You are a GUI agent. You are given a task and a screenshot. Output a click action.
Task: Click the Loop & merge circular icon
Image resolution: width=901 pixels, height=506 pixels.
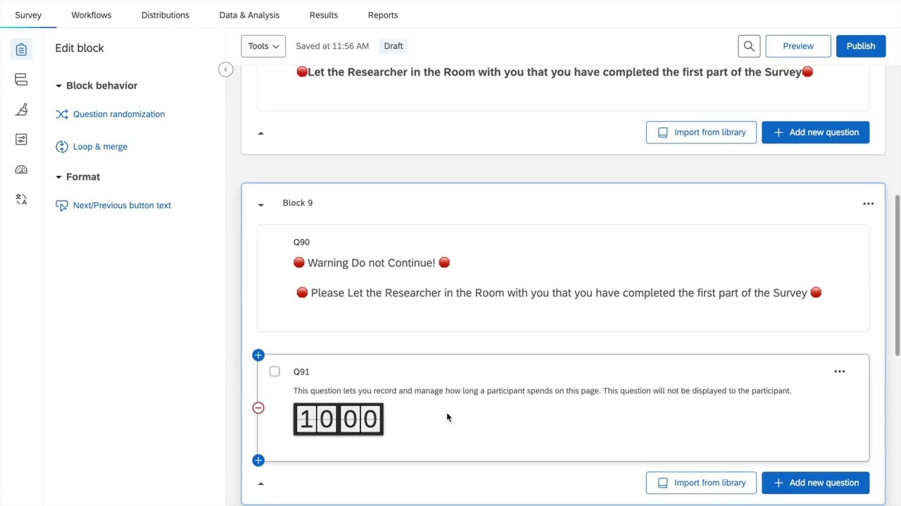coord(62,147)
